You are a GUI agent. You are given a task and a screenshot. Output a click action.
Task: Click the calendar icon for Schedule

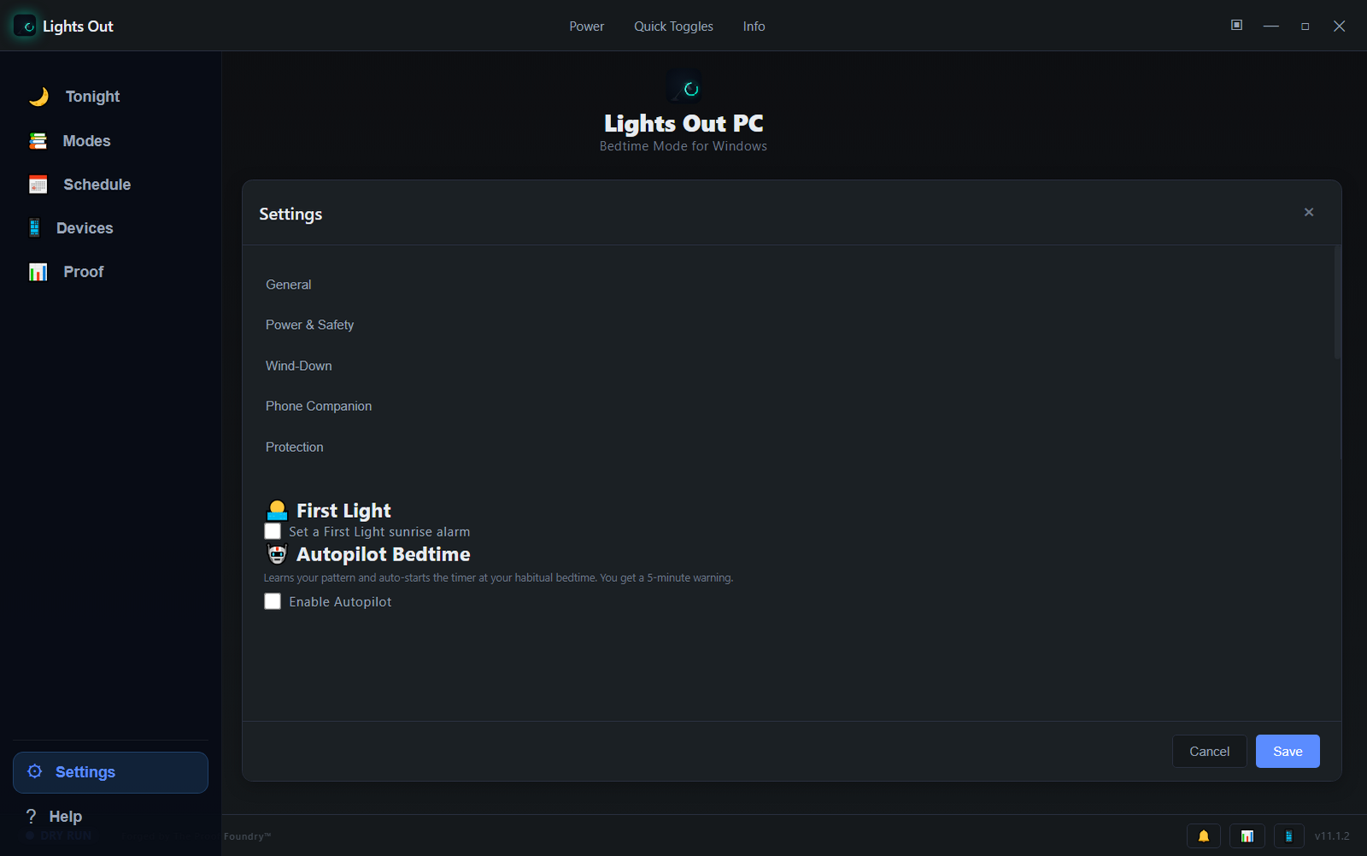tap(38, 185)
